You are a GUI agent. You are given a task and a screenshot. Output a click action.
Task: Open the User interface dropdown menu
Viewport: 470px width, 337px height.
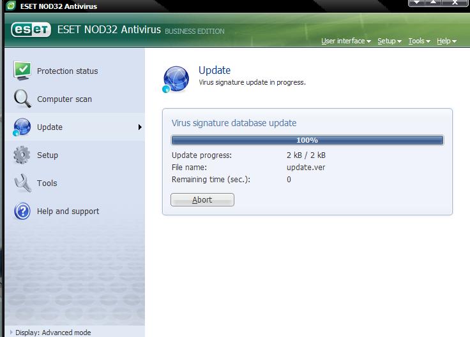pos(346,41)
